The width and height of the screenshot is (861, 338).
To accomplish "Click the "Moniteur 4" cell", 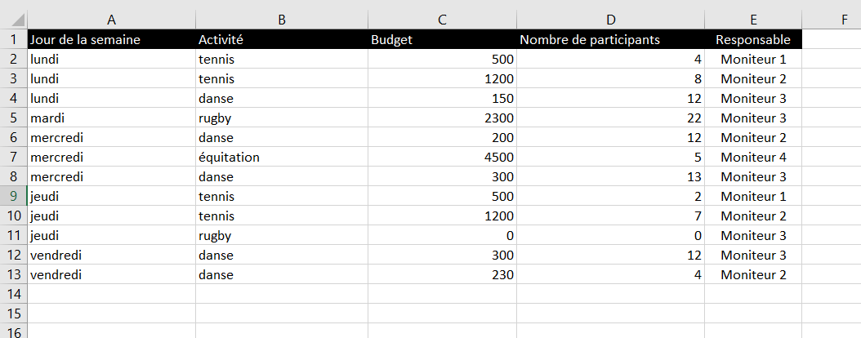I will 752,157.
